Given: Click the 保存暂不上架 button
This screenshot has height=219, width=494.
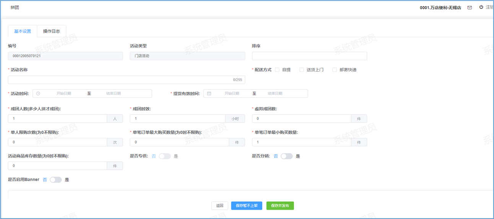Looking at the screenshot, I should (247, 206).
